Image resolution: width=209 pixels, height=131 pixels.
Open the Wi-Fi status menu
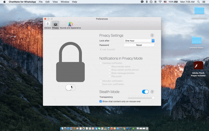coord(160,2)
